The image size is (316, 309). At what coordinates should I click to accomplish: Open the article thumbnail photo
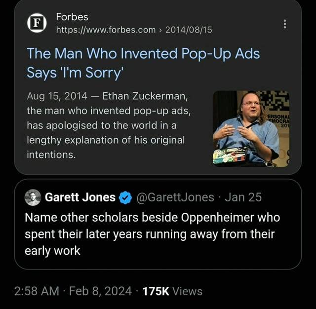[251, 127]
